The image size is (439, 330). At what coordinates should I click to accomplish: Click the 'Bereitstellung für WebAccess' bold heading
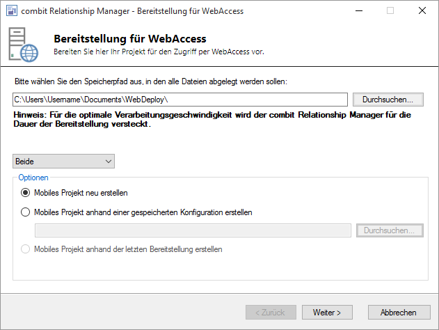[129, 39]
